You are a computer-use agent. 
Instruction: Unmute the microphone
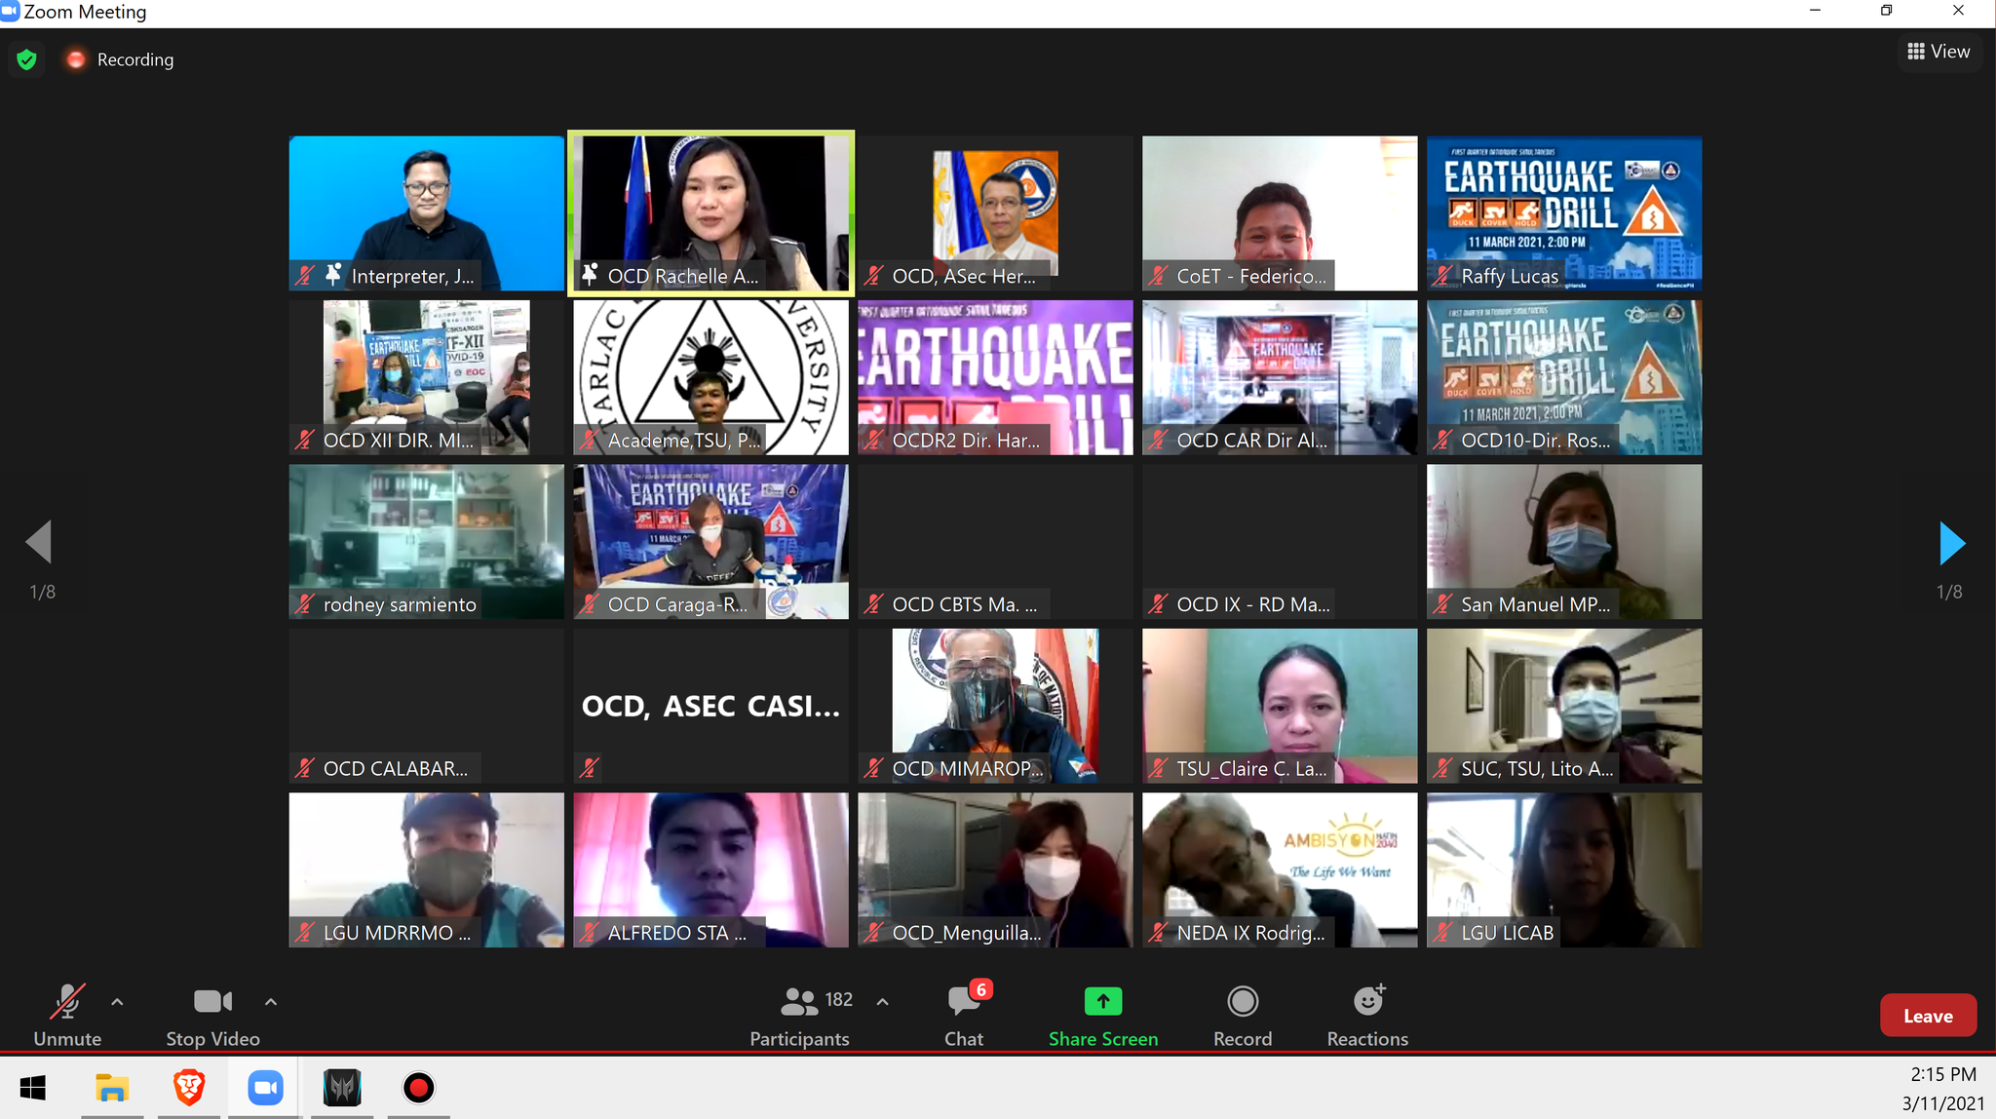click(67, 1016)
